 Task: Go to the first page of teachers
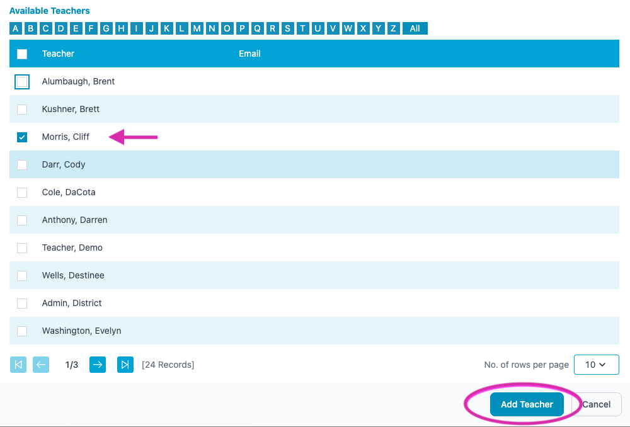18,365
